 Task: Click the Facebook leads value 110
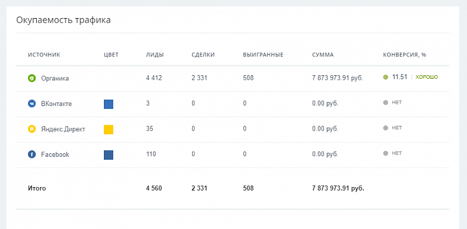[151, 154]
